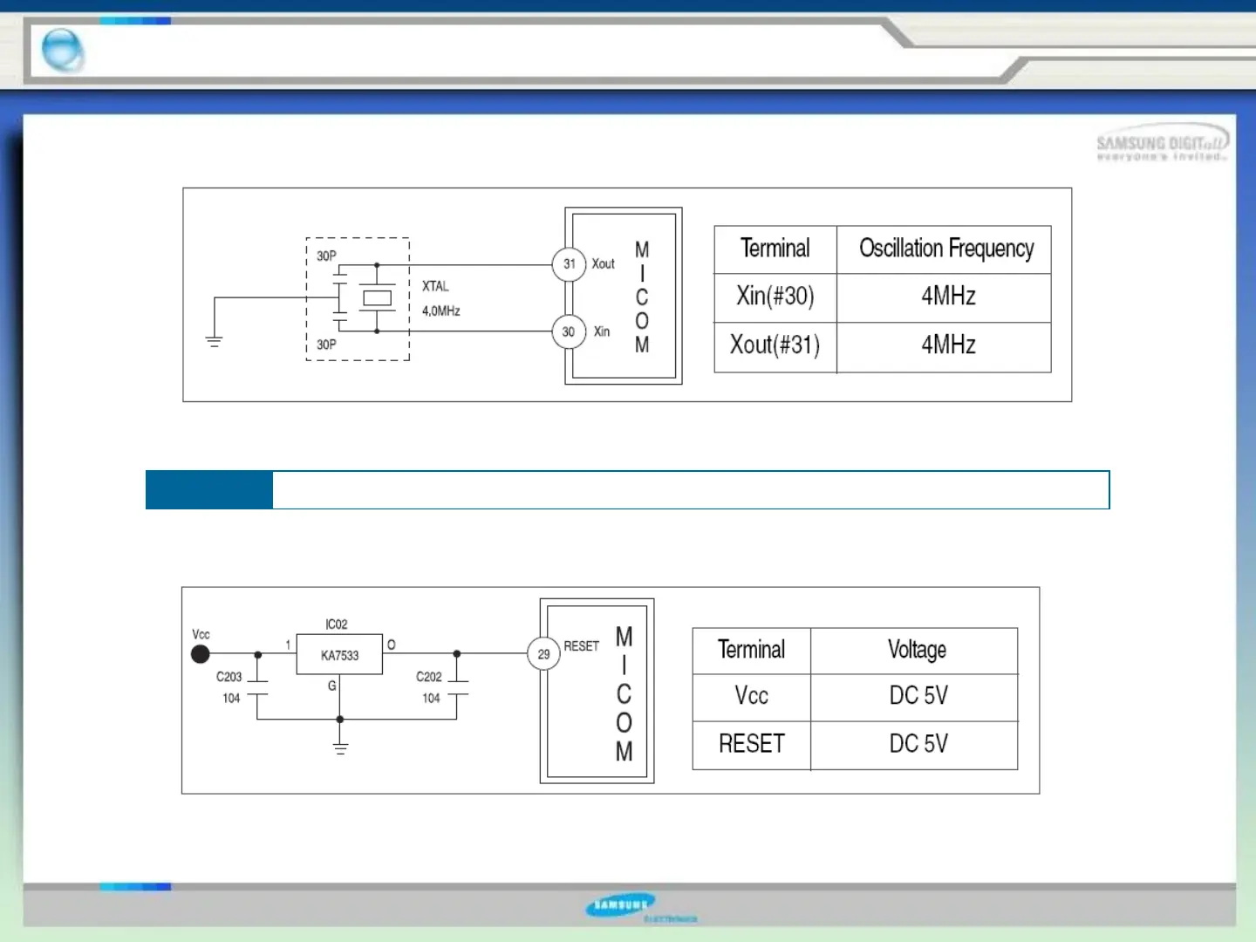
Task: Select the "4MHz" value in the Xin row
Action: 948,296
